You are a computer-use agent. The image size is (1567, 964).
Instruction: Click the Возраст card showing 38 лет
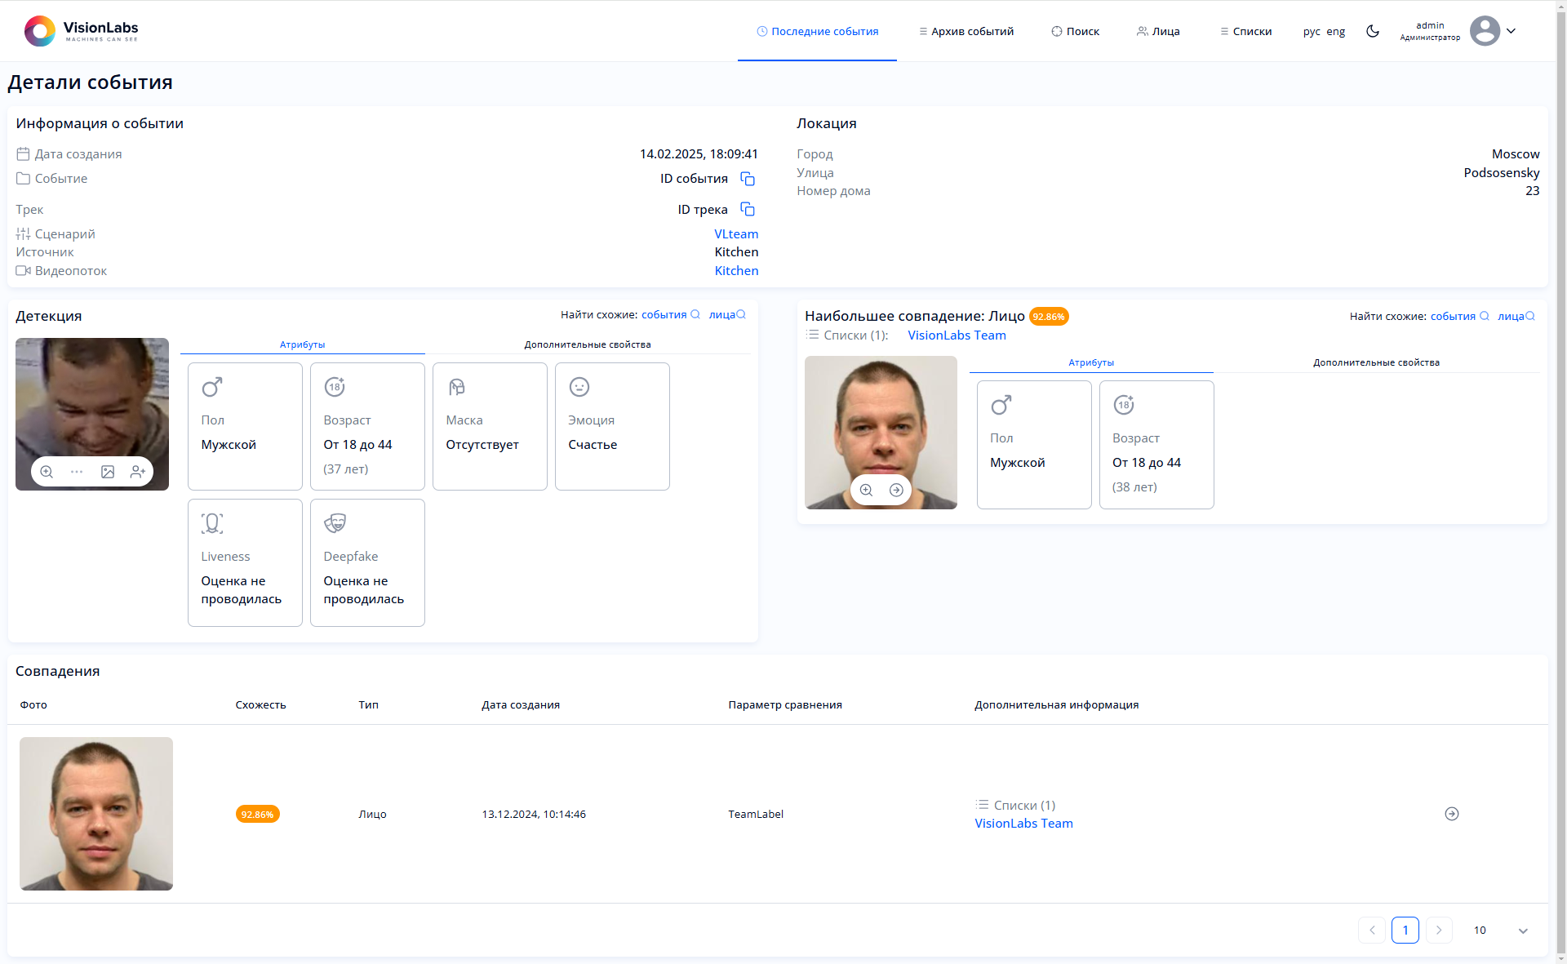point(1156,444)
